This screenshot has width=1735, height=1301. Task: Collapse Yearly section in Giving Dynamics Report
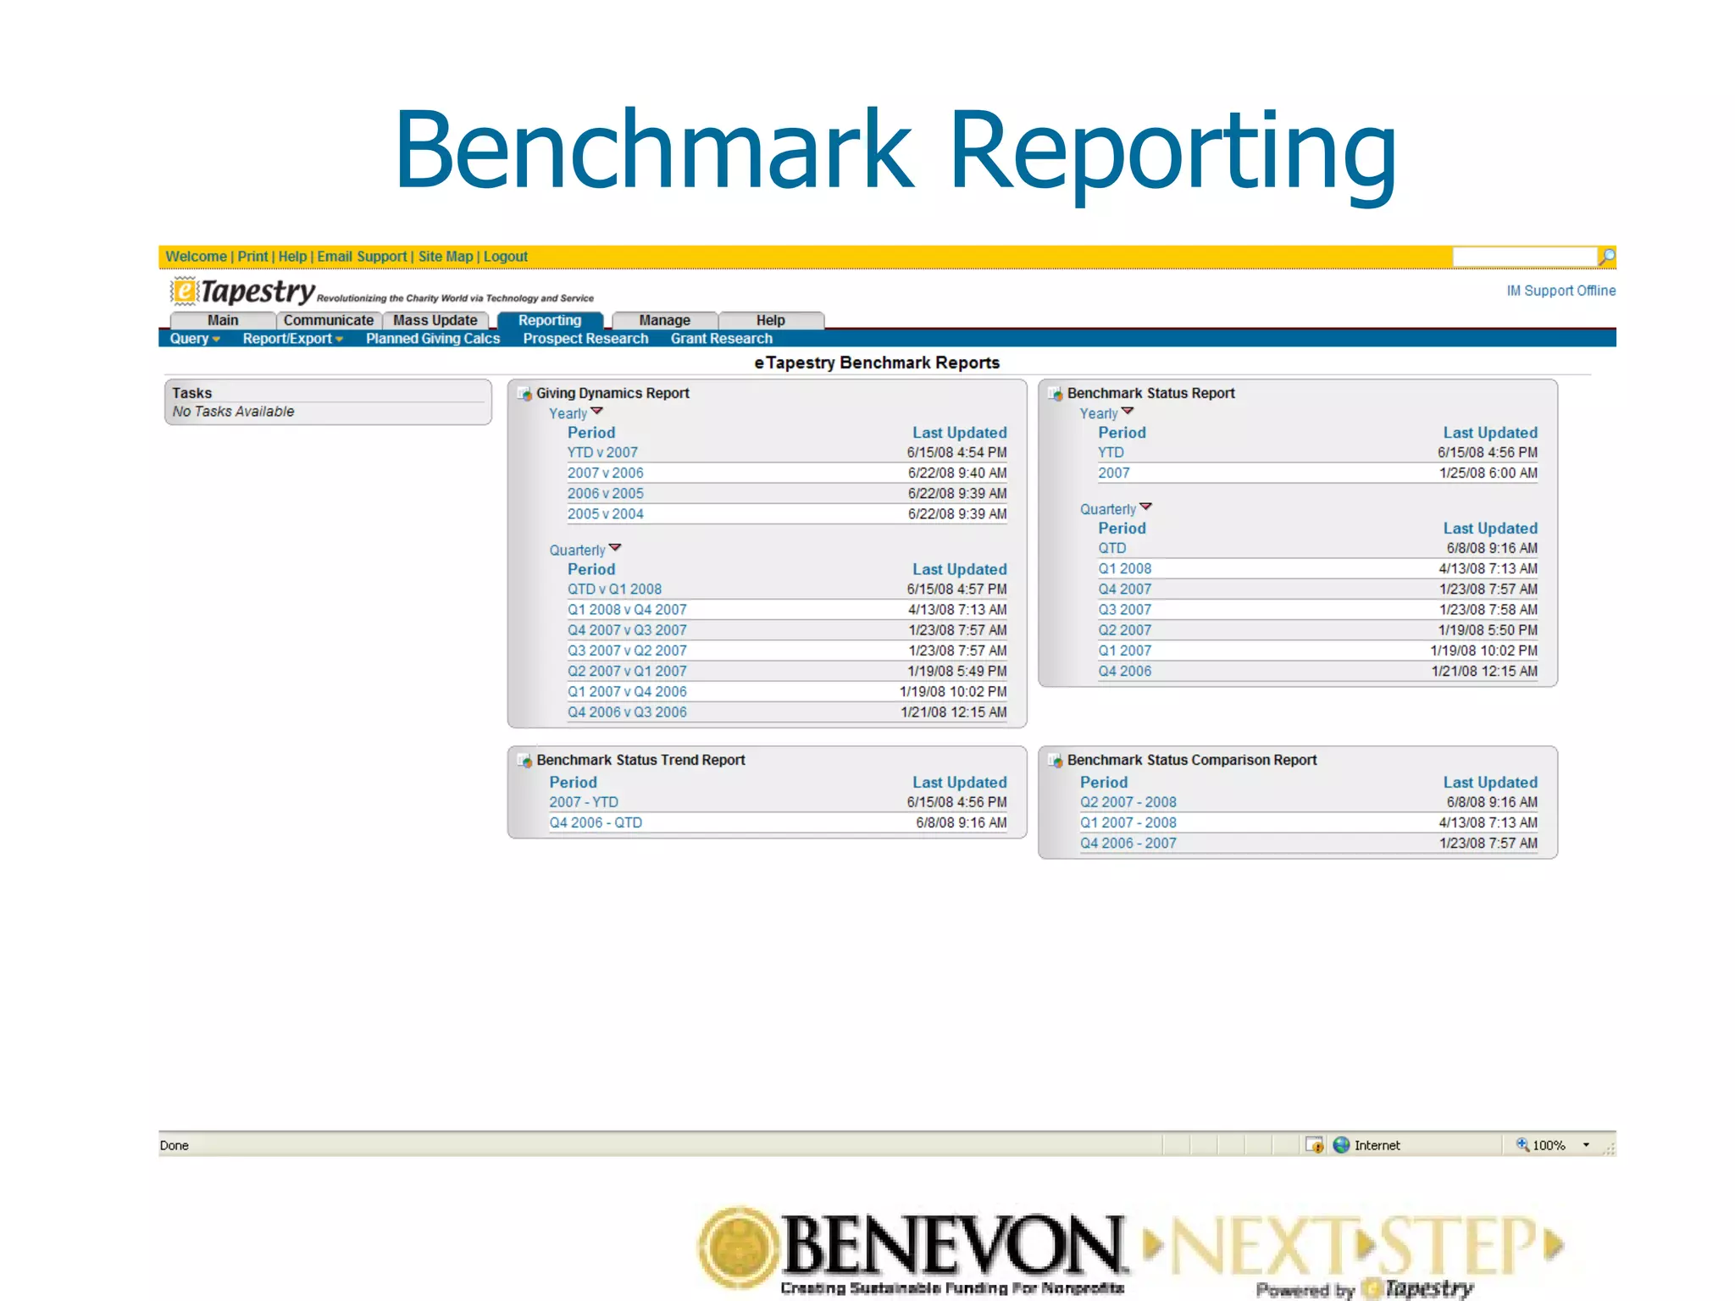pyautogui.click(x=597, y=412)
